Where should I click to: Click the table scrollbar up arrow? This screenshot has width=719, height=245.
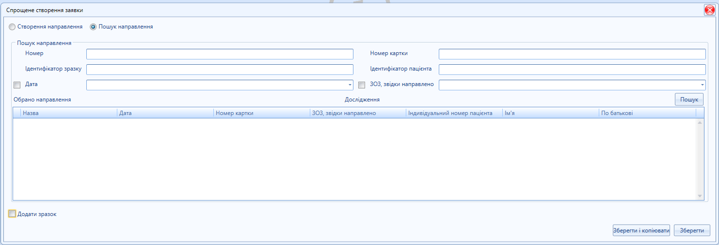coord(700,123)
